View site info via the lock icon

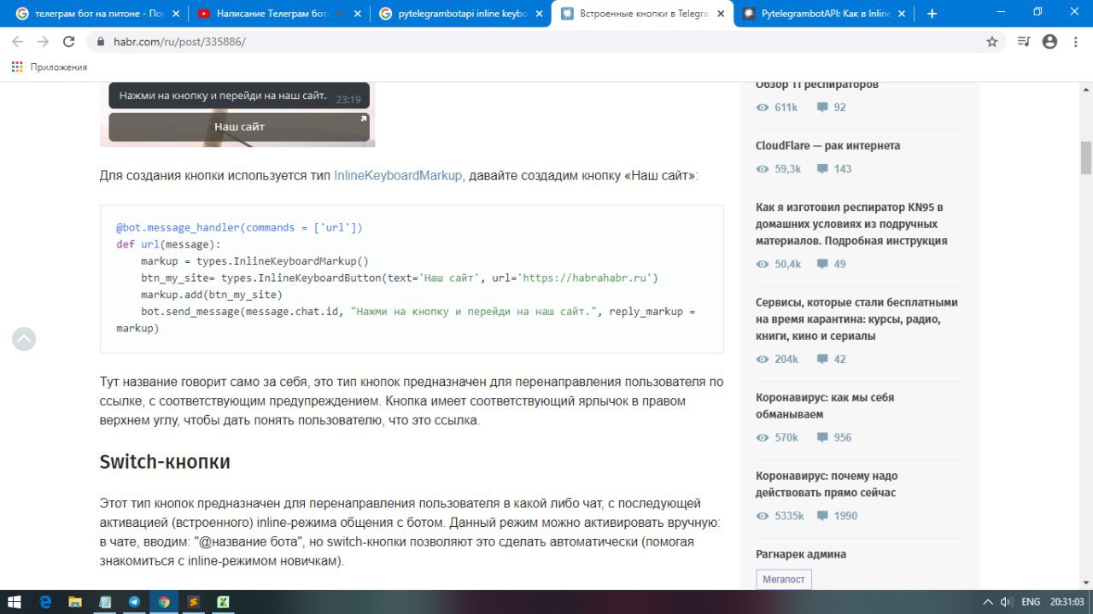[101, 41]
